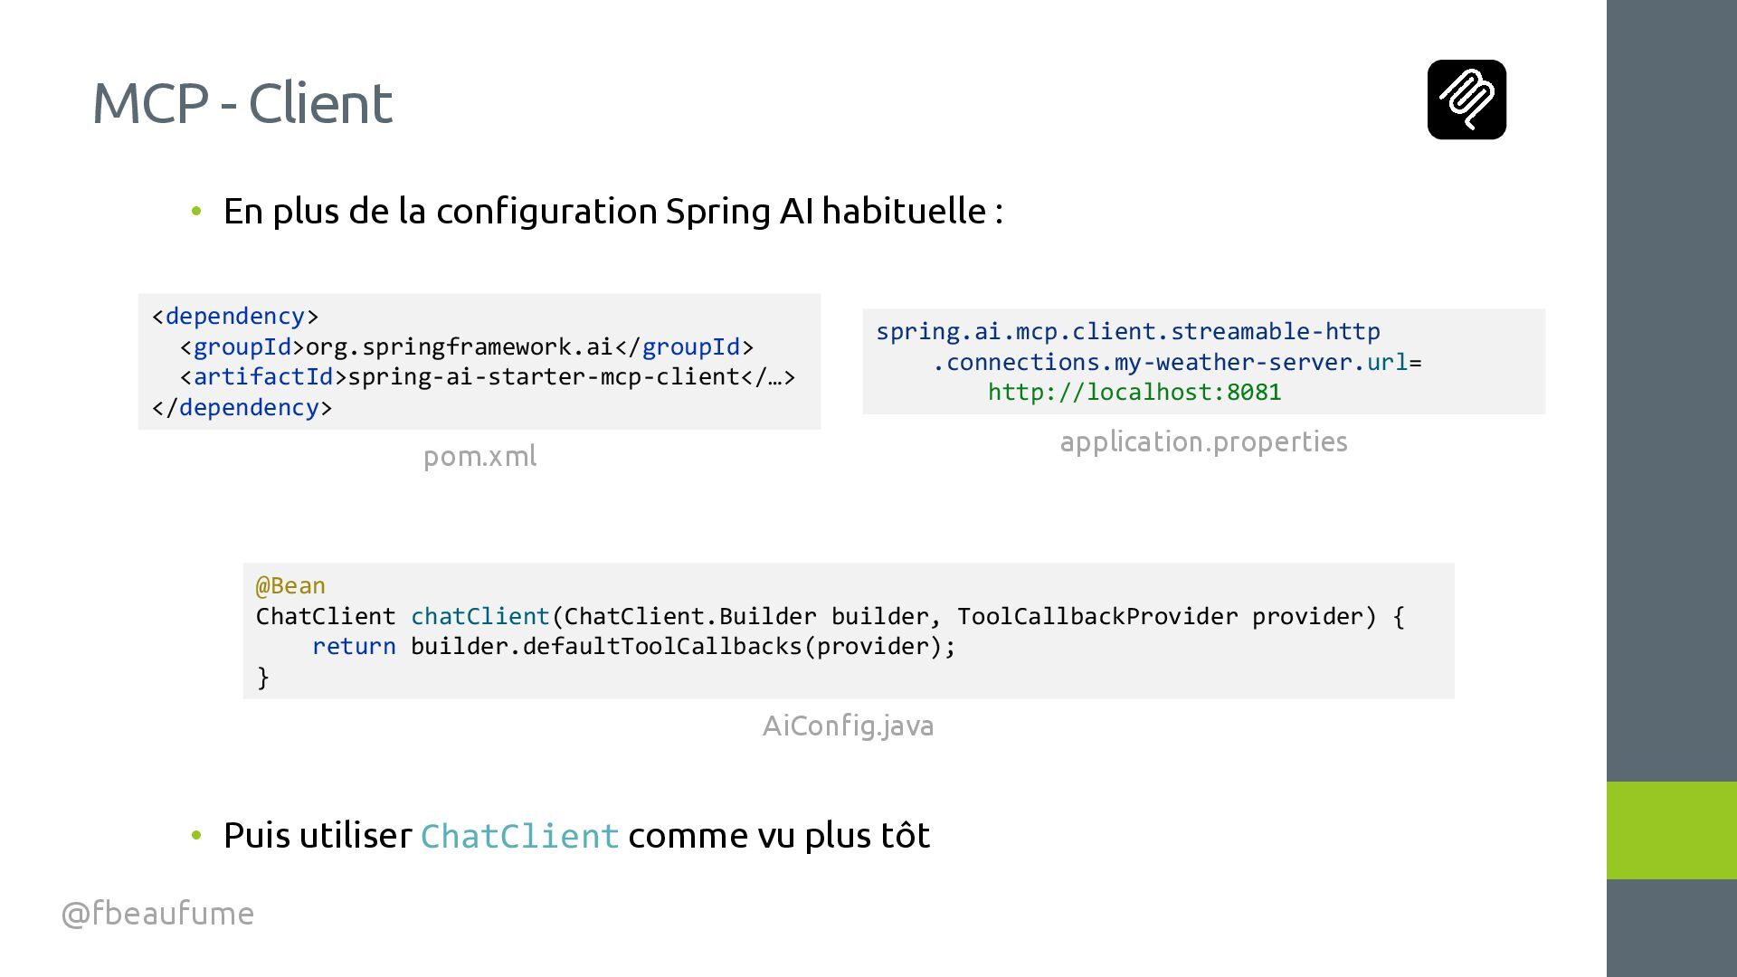Click the AiConfig.java caption
This screenshot has width=1737, height=977.
click(848, 726)
